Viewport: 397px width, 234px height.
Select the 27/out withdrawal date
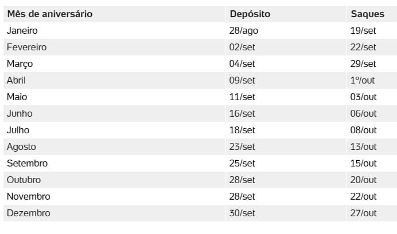tap(363, 213)
